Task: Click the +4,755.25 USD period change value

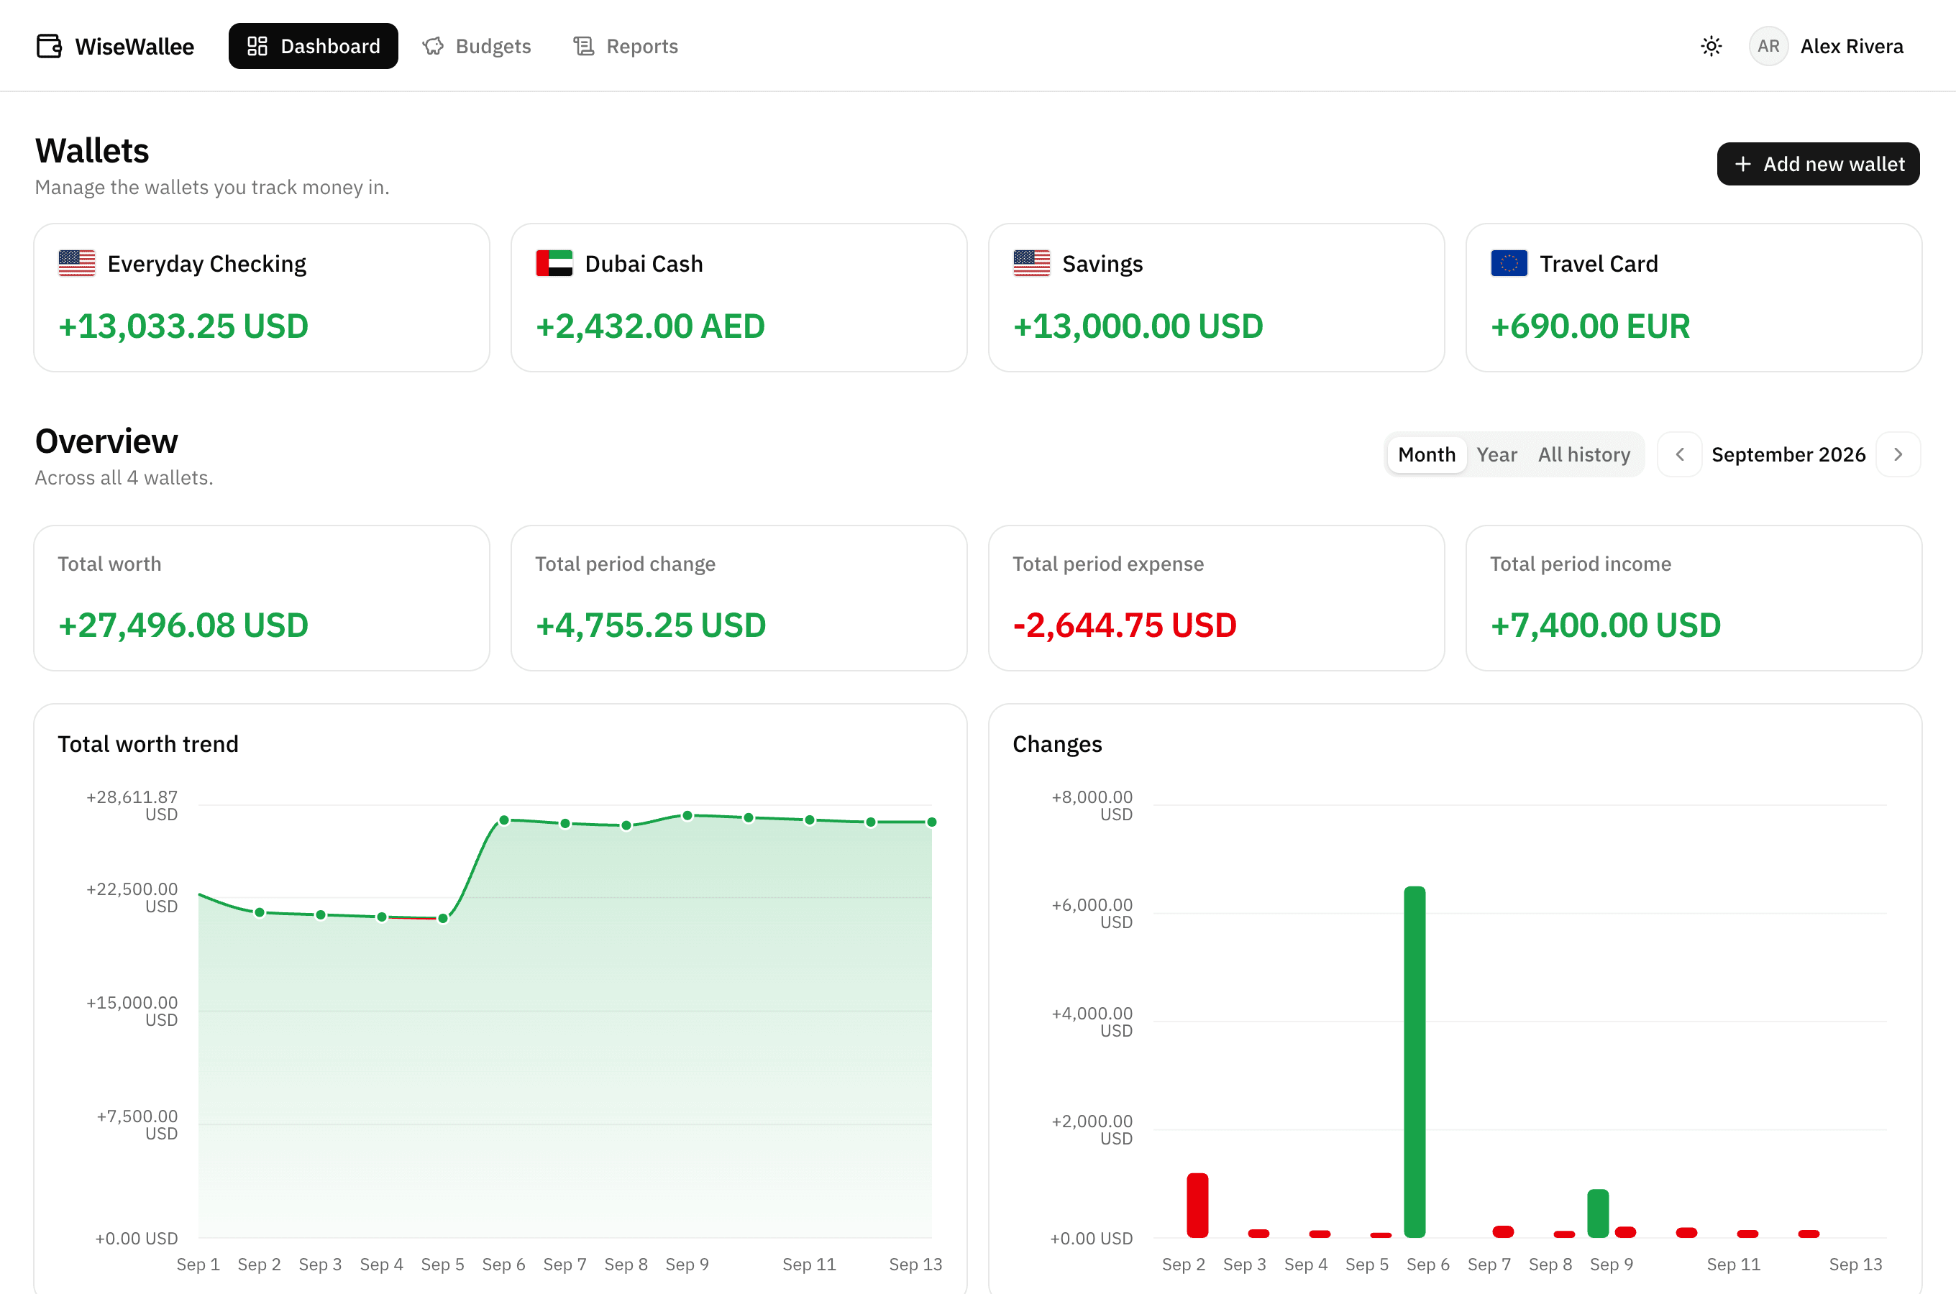Action: 650,625
